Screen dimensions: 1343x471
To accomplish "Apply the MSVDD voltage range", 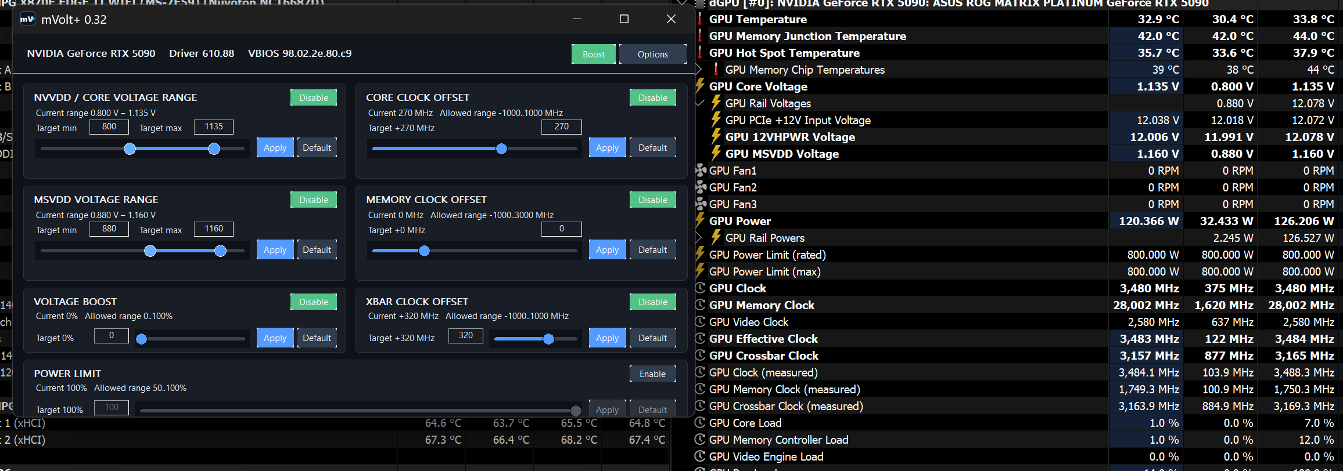I will (x=275, y=249).
